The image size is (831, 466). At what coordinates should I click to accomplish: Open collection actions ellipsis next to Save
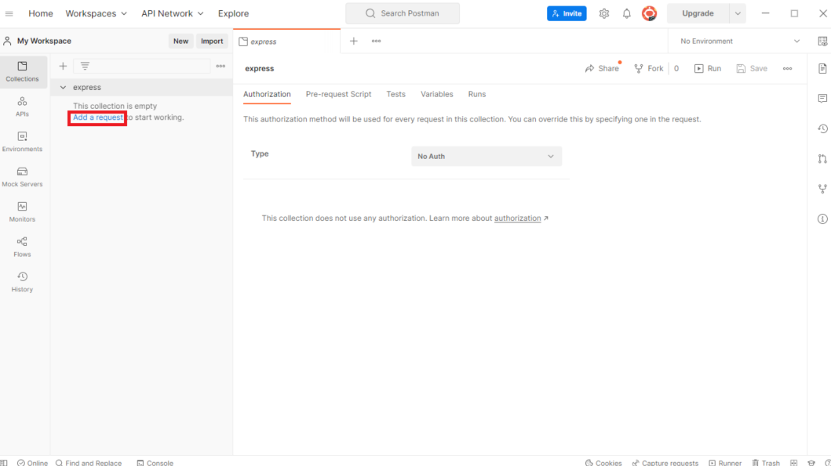click(x=788, y=69)
